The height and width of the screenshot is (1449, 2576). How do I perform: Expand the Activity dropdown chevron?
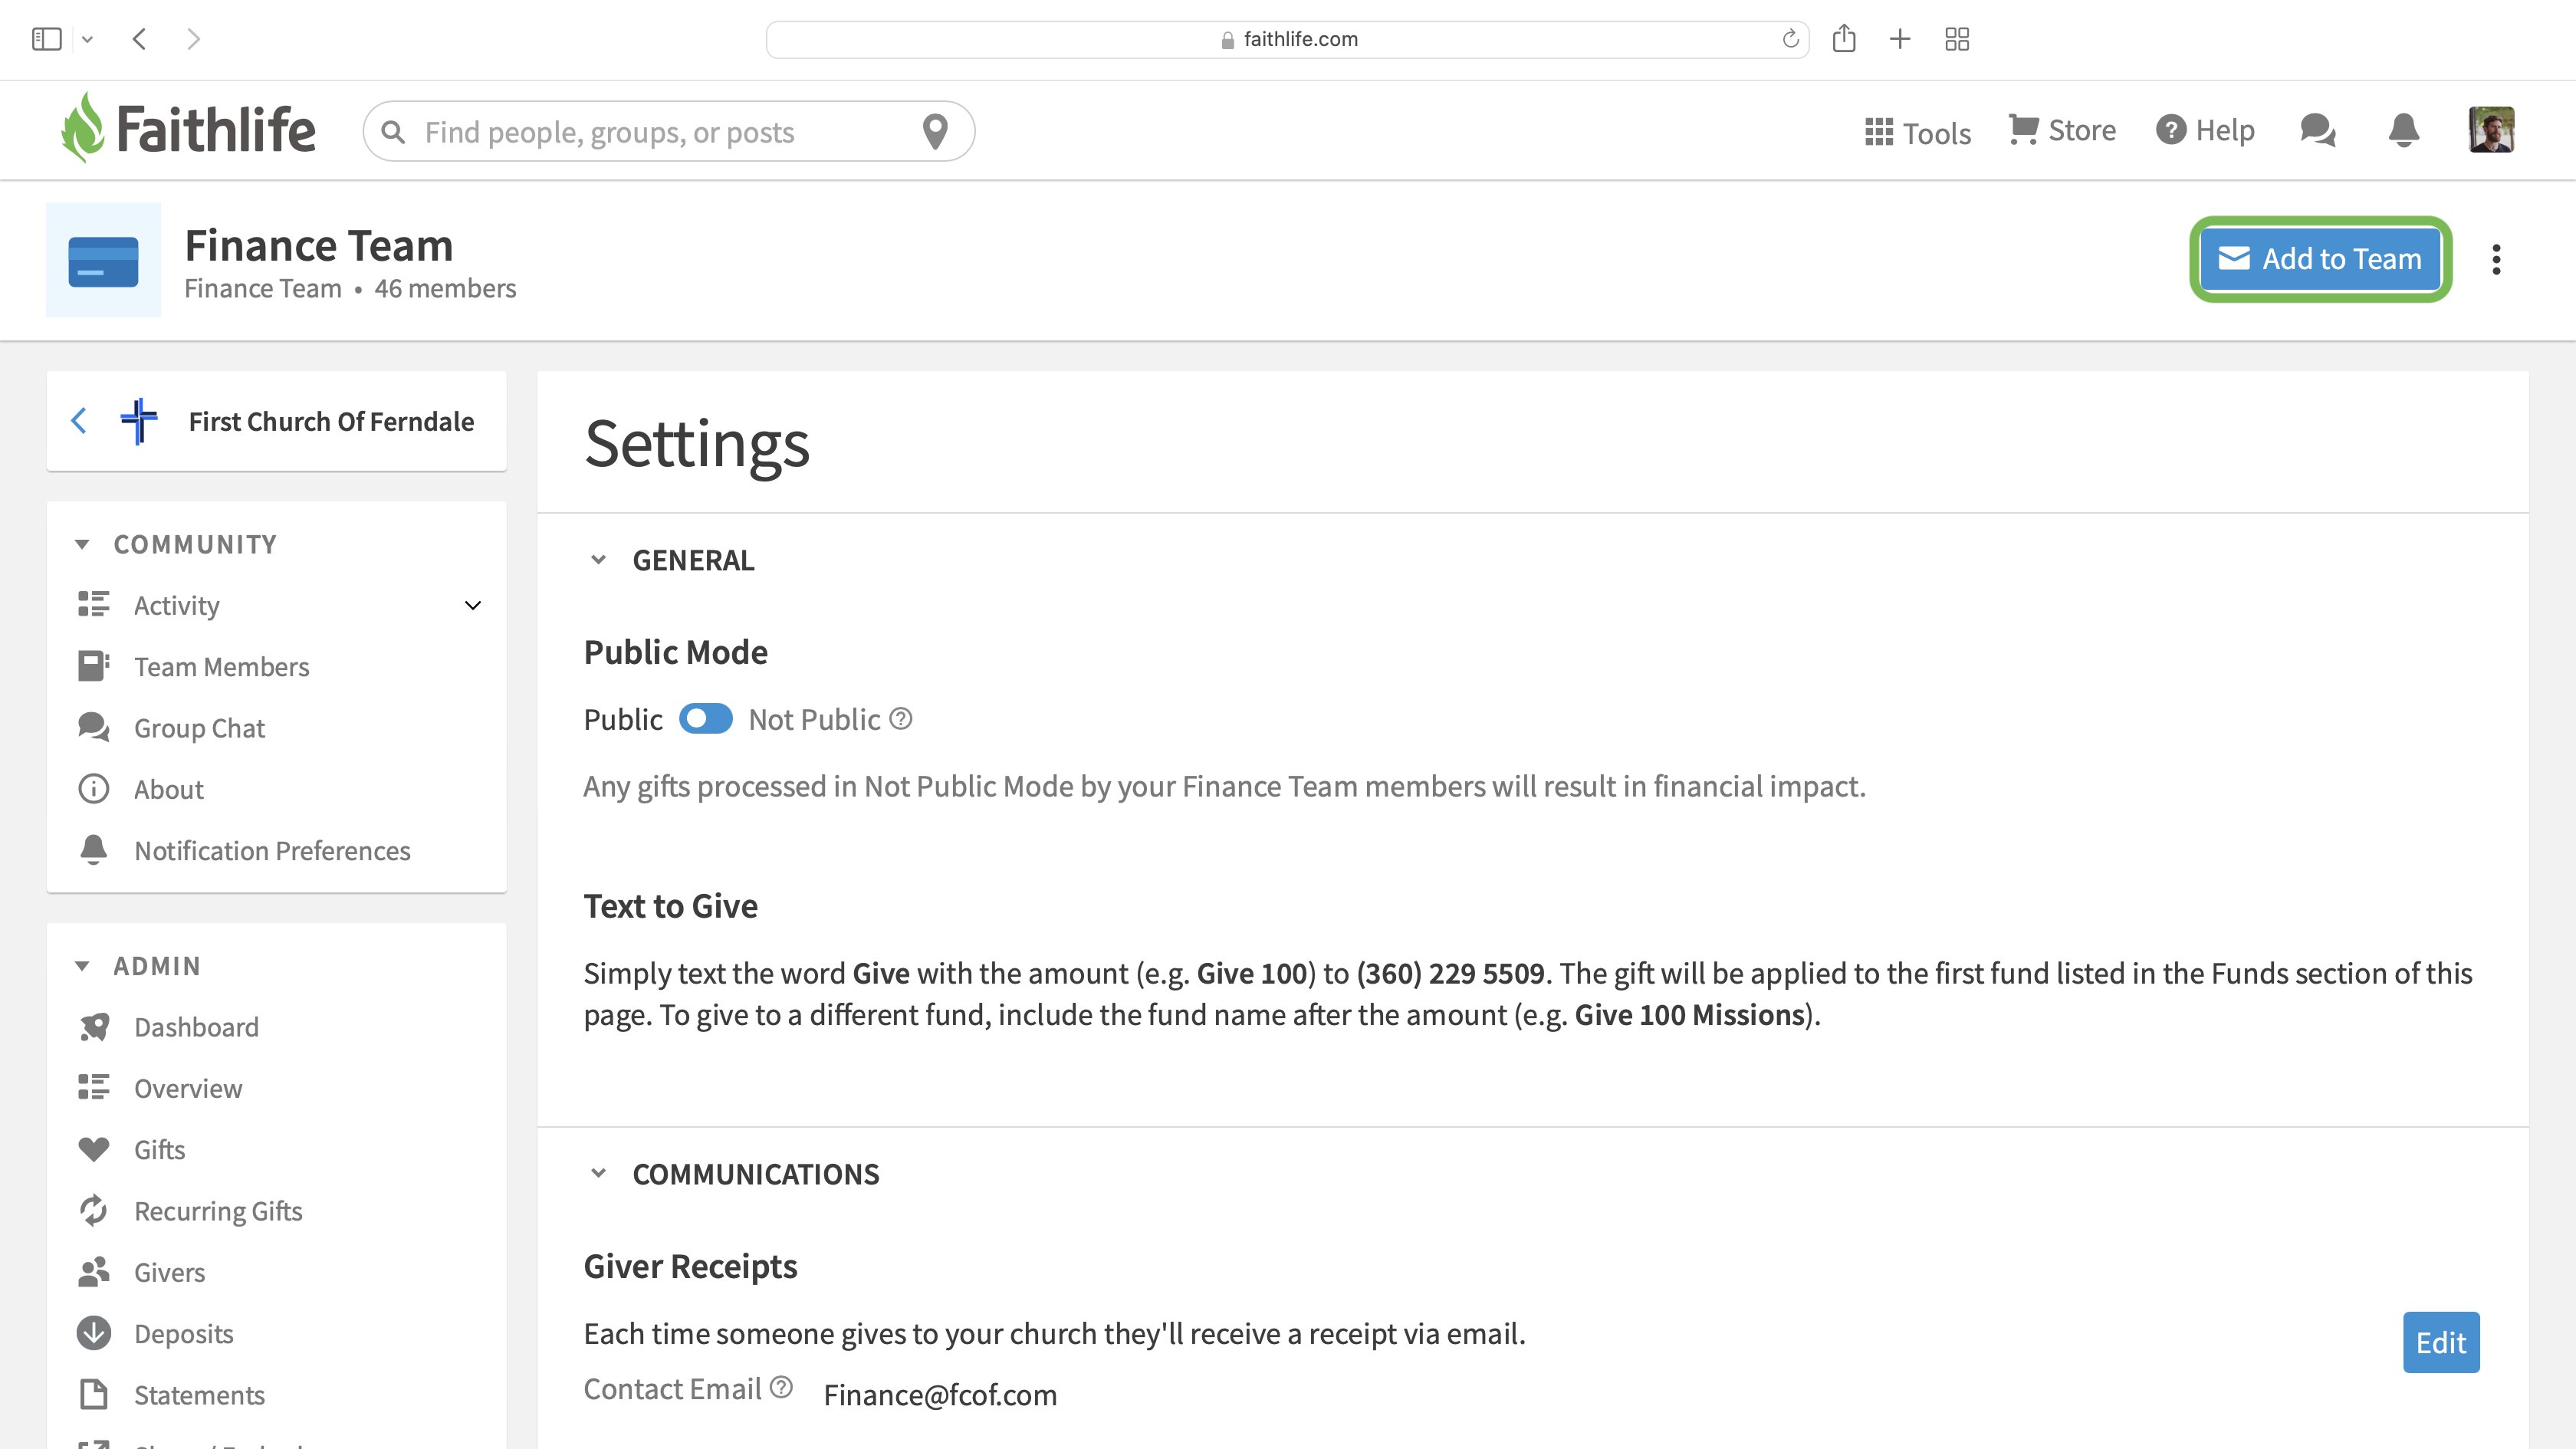pyautogui.click(x=473, y=605)
